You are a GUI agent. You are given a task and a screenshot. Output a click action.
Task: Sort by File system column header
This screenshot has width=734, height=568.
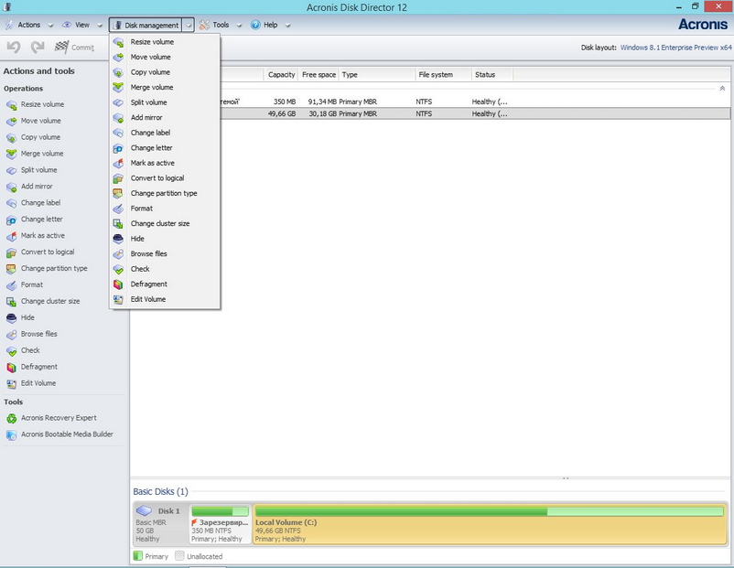pyautogui.click(x=443, y=75)
